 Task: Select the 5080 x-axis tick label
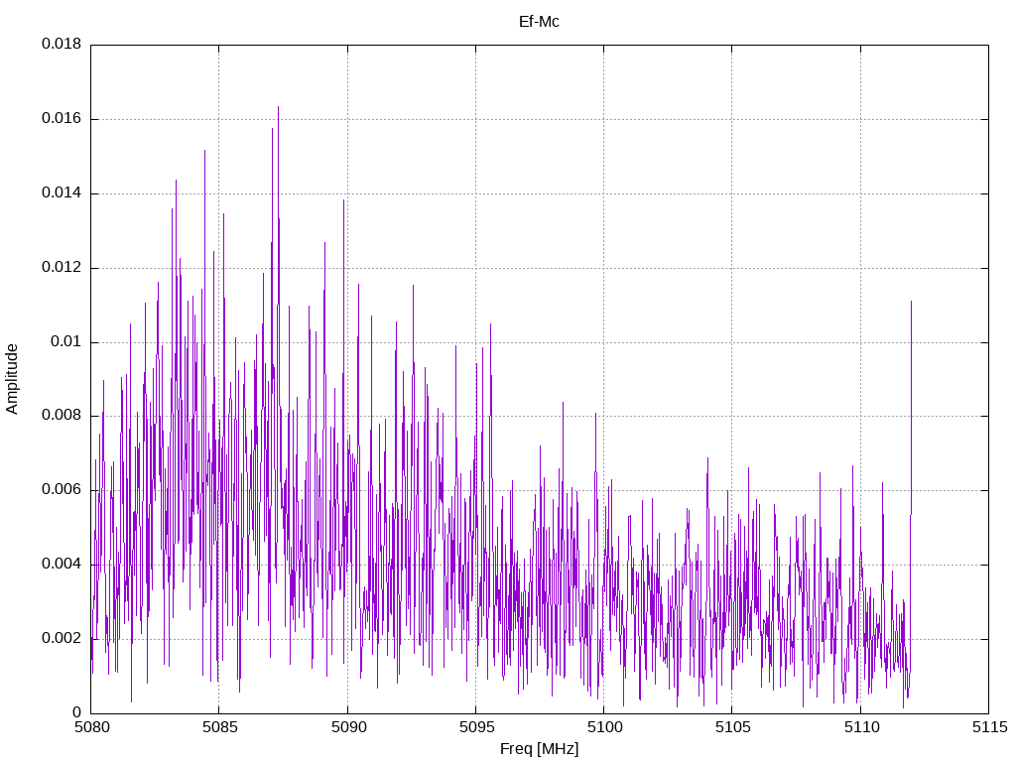click(90, 727)
